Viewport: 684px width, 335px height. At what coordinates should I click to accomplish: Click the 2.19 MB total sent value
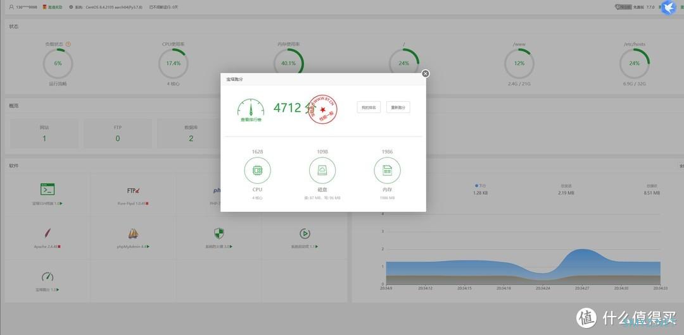(566, 193)
